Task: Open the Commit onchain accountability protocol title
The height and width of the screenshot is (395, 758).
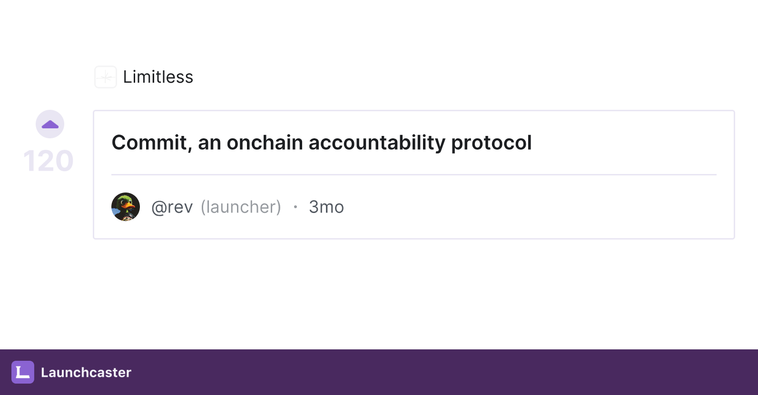Action: click(x=322, y=143)
